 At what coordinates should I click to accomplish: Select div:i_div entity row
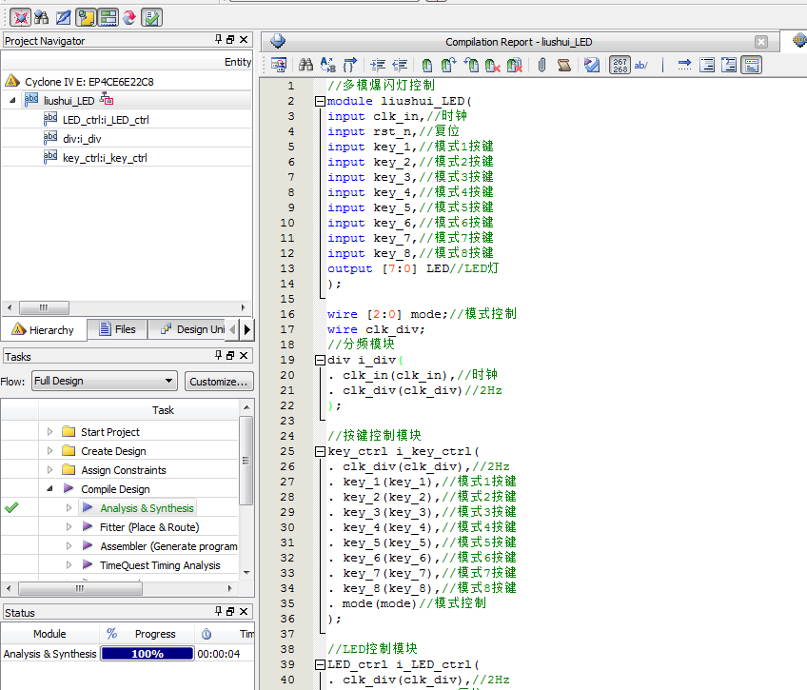click(x=82, y=139)
